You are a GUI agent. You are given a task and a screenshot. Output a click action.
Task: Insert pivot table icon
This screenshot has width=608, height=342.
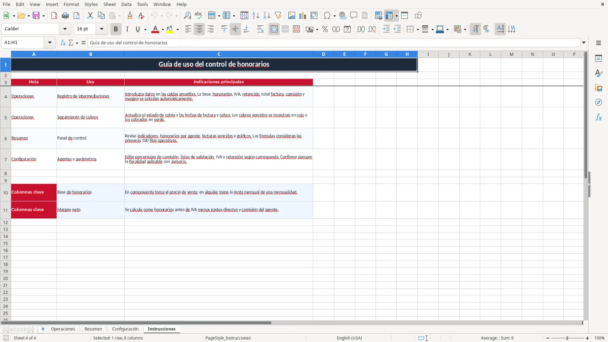(314, 16)
